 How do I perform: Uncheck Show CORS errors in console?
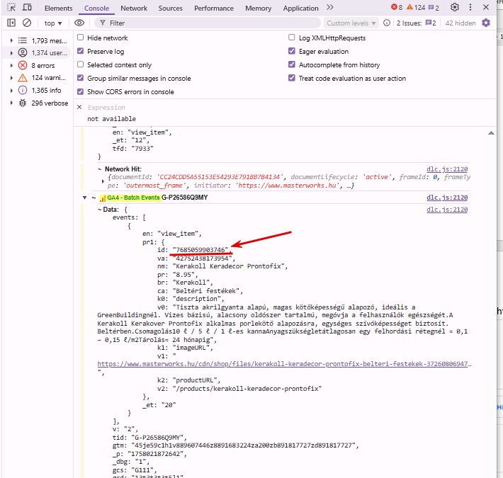coord(81,91)
